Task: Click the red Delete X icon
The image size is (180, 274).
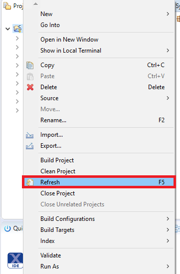Action: coord(30,87)
